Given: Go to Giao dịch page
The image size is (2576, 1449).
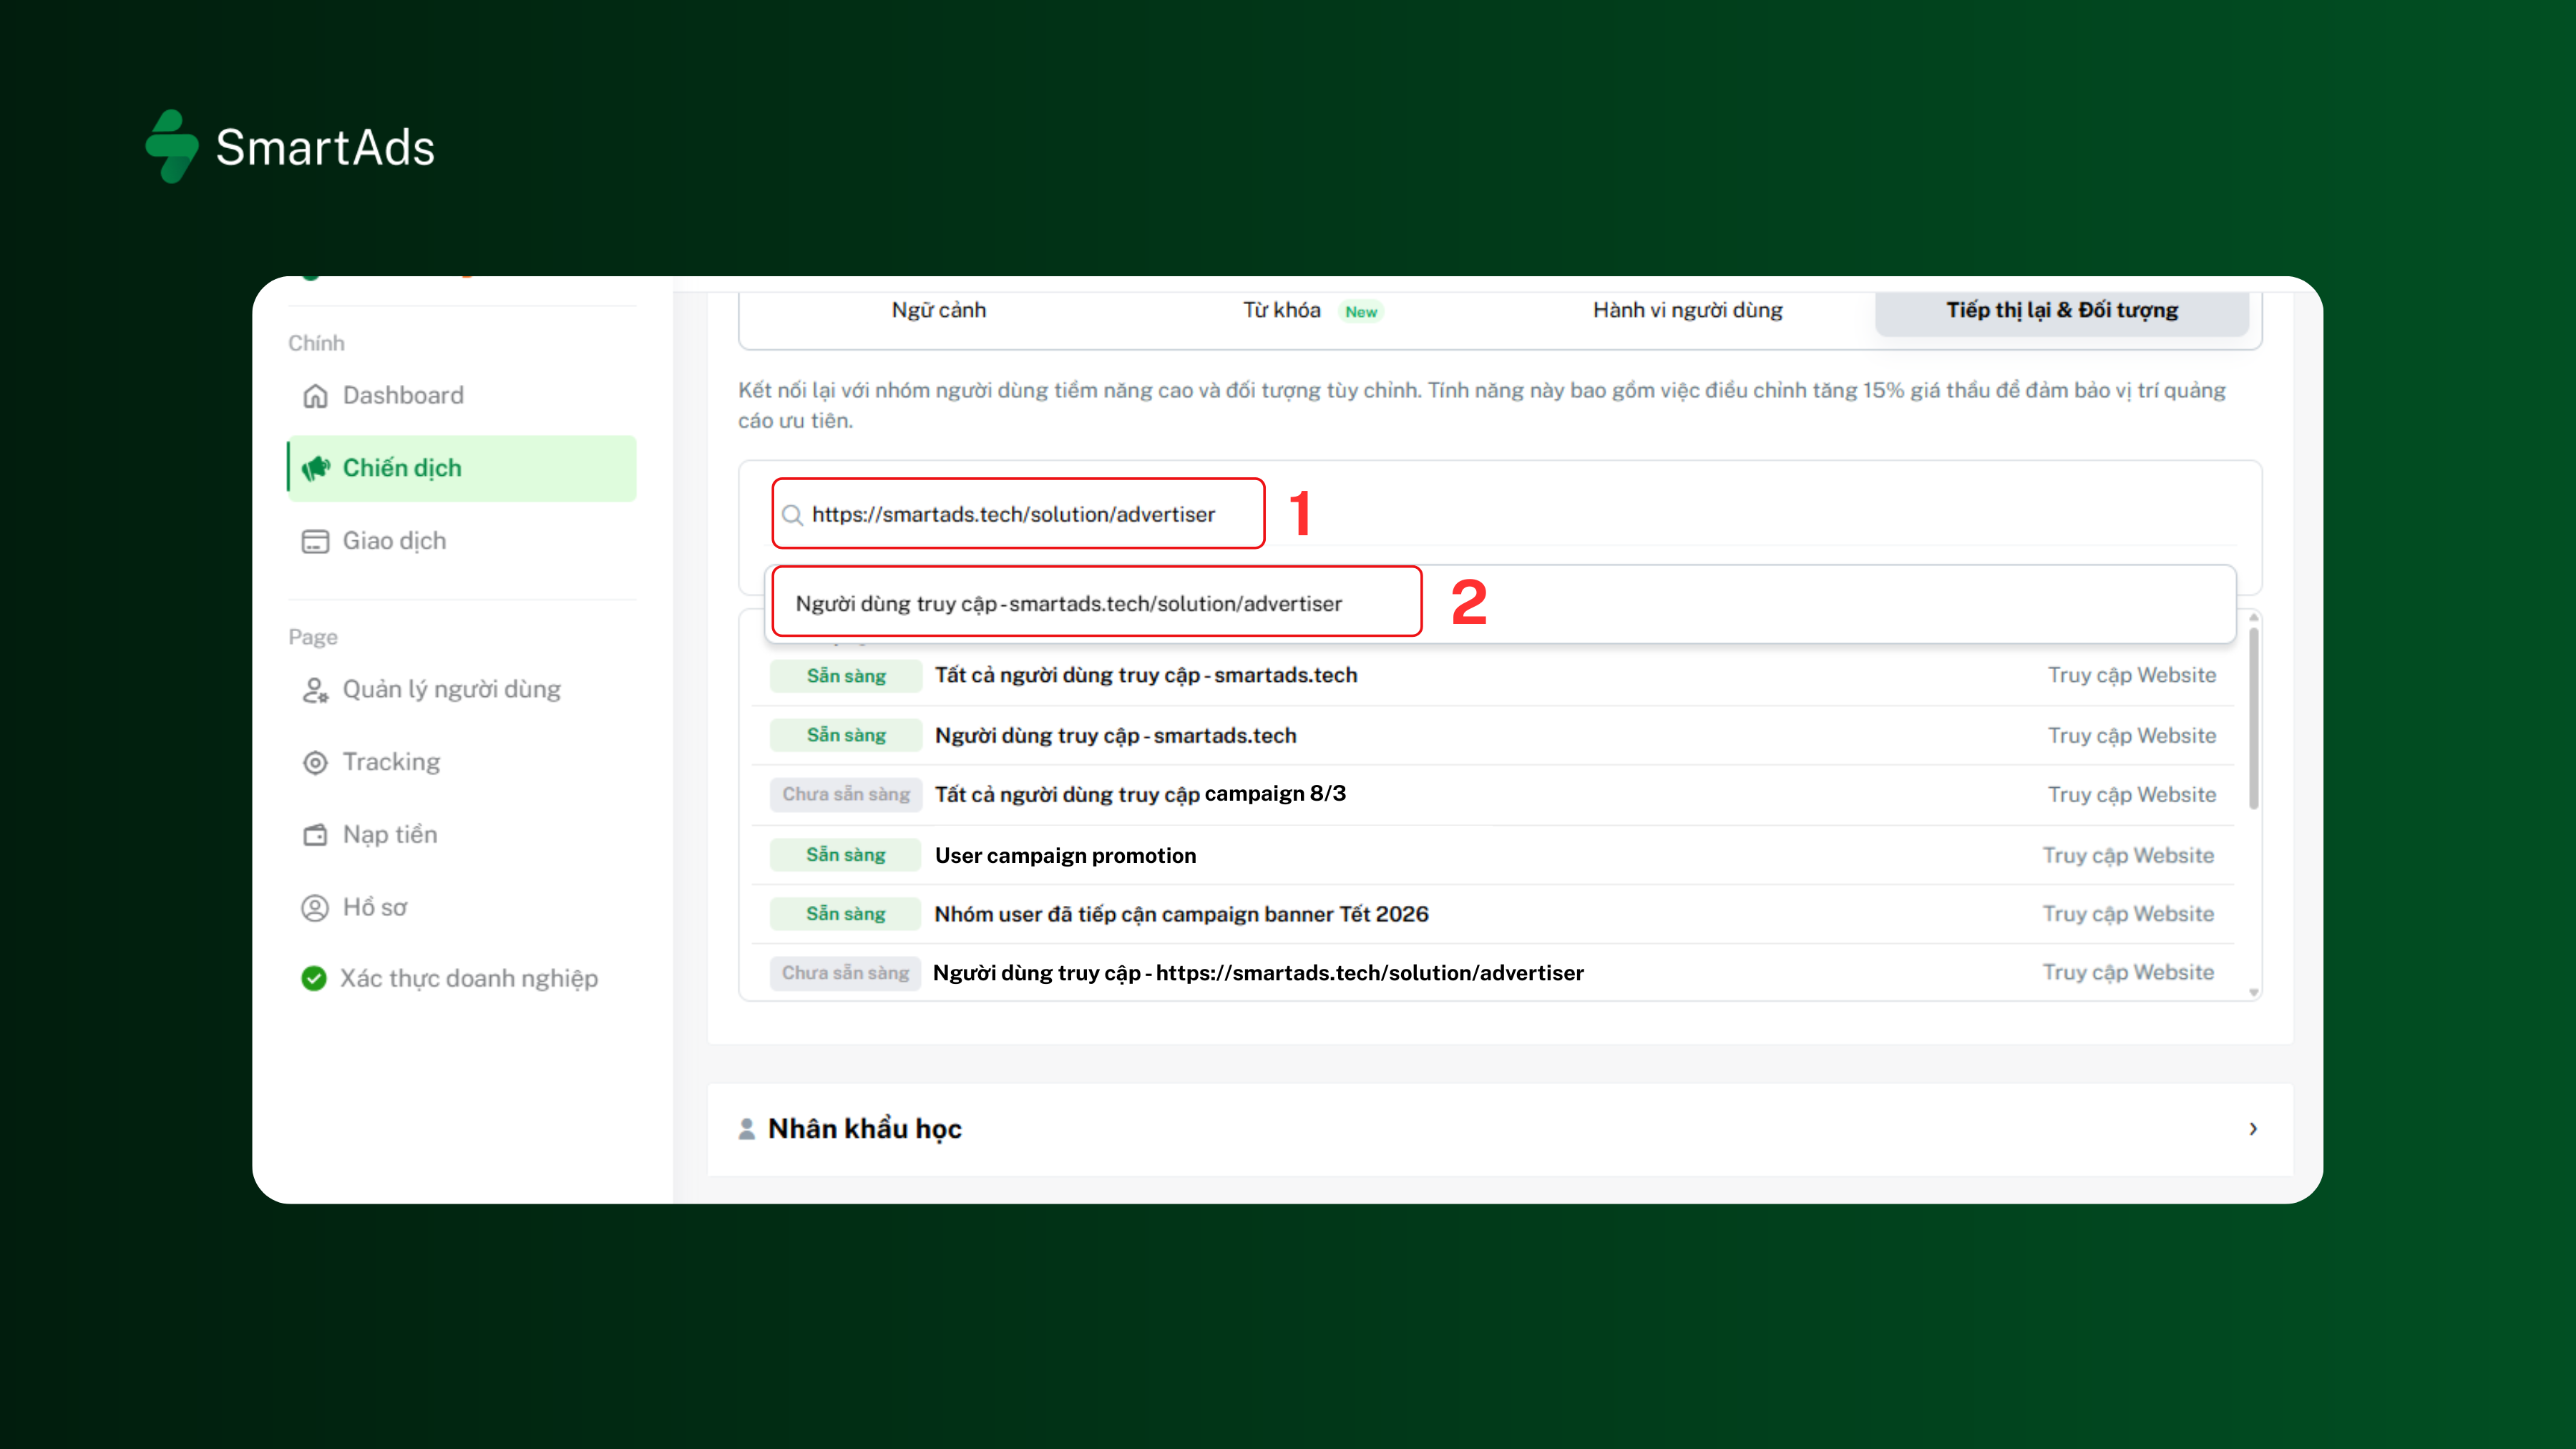Looking at the screenshot, I should click(x=462, y=541).
